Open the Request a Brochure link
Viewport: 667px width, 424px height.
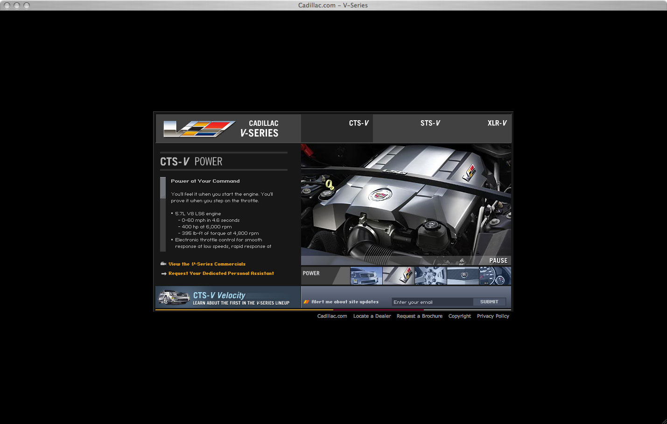[x=420, y=316]
